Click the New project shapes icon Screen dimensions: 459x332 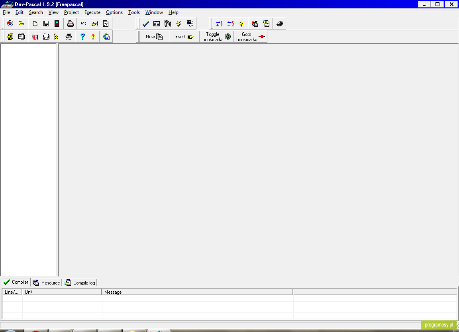click(10, 24)
